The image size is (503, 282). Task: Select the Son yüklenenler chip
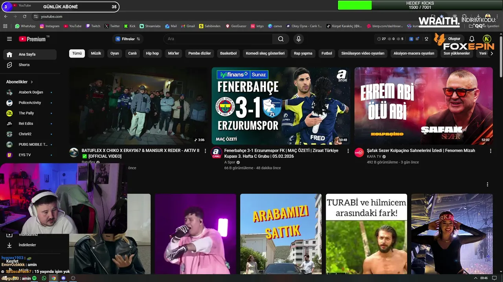[x=457, y=53]
